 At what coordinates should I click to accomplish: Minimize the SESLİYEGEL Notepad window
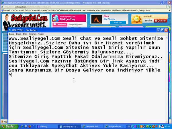point(158,30)
